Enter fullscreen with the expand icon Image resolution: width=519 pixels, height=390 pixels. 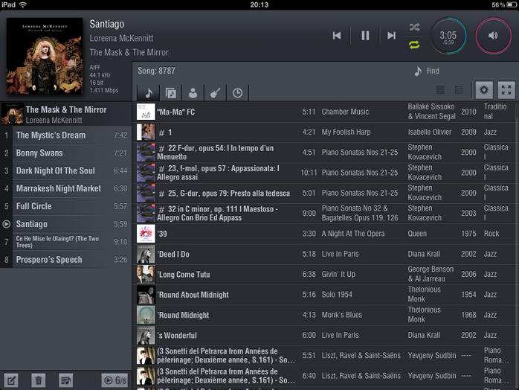click(x=506, y=90)
